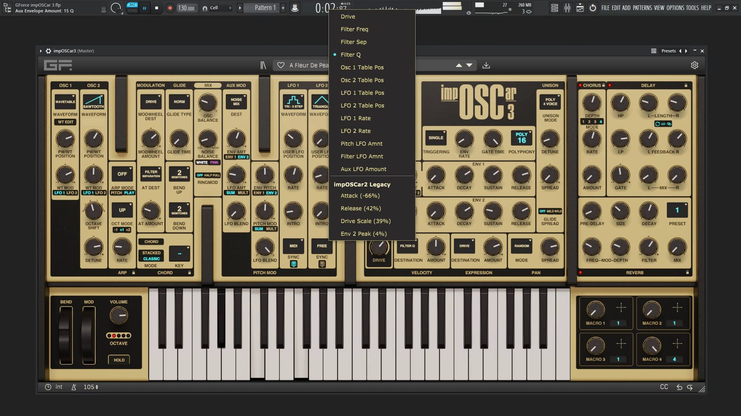Open UNISON MODE POLY 4 VOICE dropdown
Viewport: 741px width, 416px height.
coord(550,102)
